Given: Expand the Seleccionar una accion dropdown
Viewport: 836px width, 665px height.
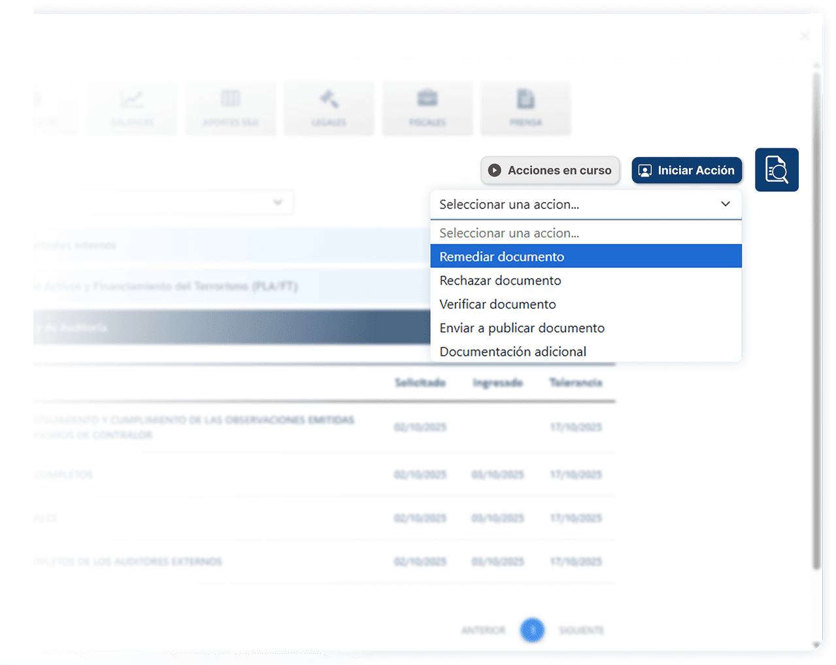Looking at the screenshot, I should [x=585, y=205].
